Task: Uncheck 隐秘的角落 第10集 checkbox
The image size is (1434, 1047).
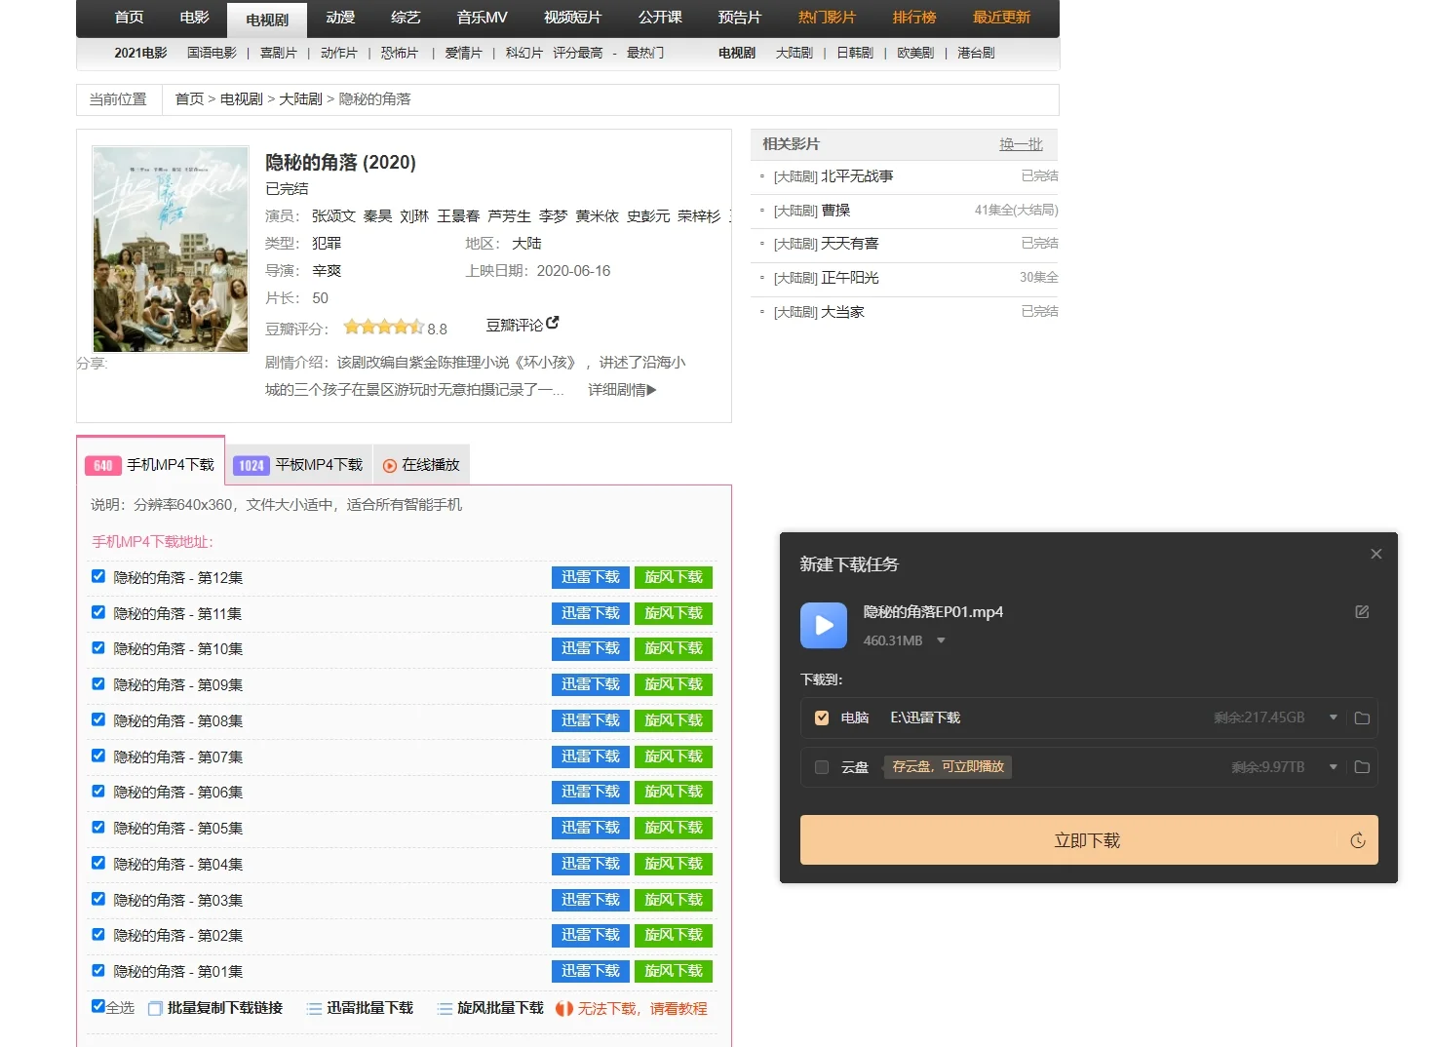Action: click(98, 647)
